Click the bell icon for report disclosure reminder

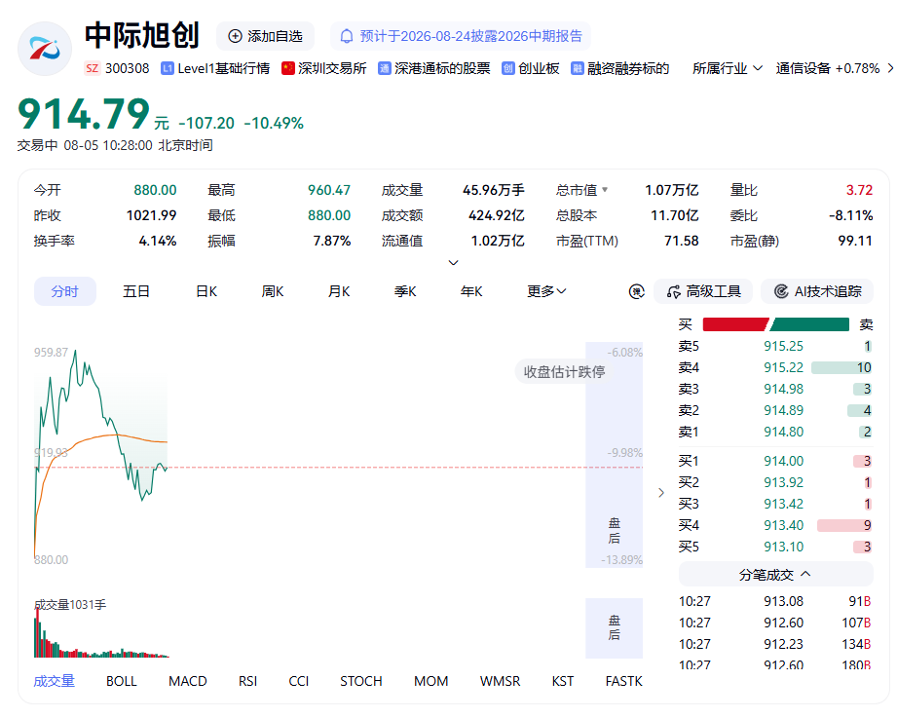pyautogui.click(x=347, y=37)
